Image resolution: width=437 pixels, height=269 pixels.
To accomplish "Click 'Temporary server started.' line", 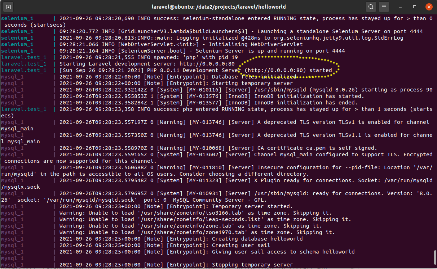I will [176, 206].
